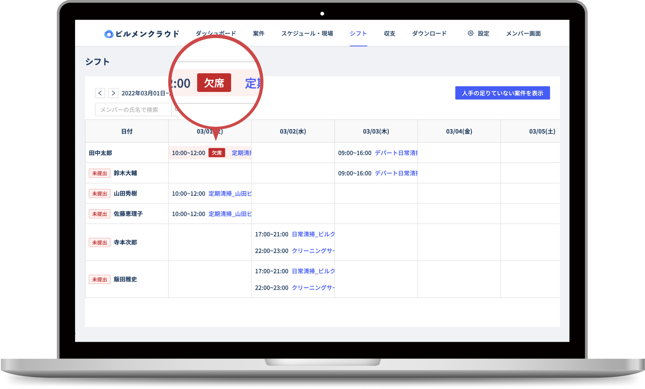
Task: Click 未提出 badge beside 飯田雅史
Action: (99, 280)
